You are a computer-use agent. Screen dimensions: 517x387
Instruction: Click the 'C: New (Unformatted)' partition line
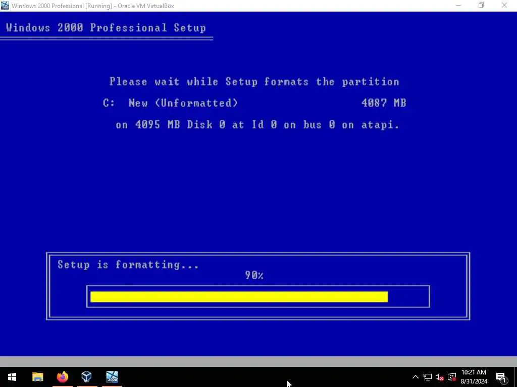point(170,103)
